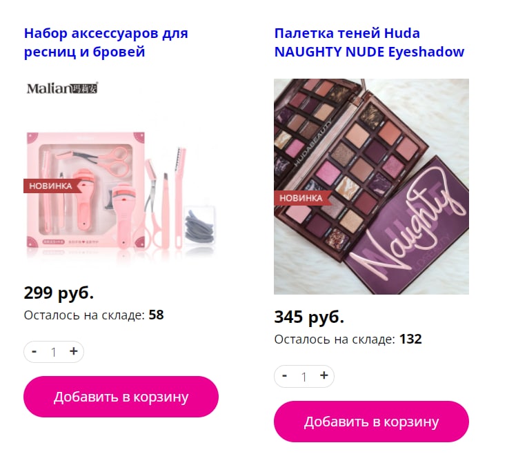Click the Malian brand logo
The image size is (527, 474).
62,88
